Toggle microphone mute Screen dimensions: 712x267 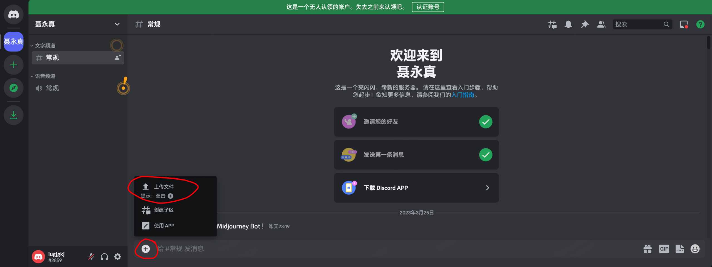[91, 257]
